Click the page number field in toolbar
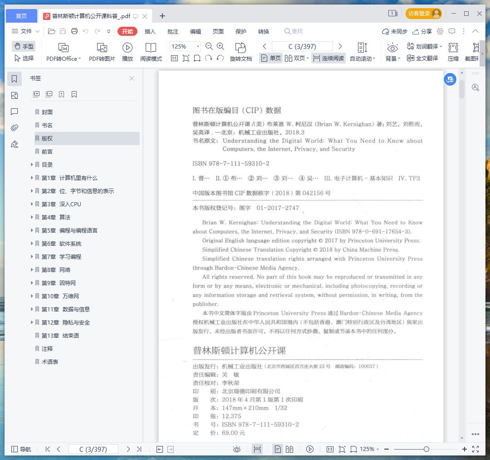 [302, 47]
